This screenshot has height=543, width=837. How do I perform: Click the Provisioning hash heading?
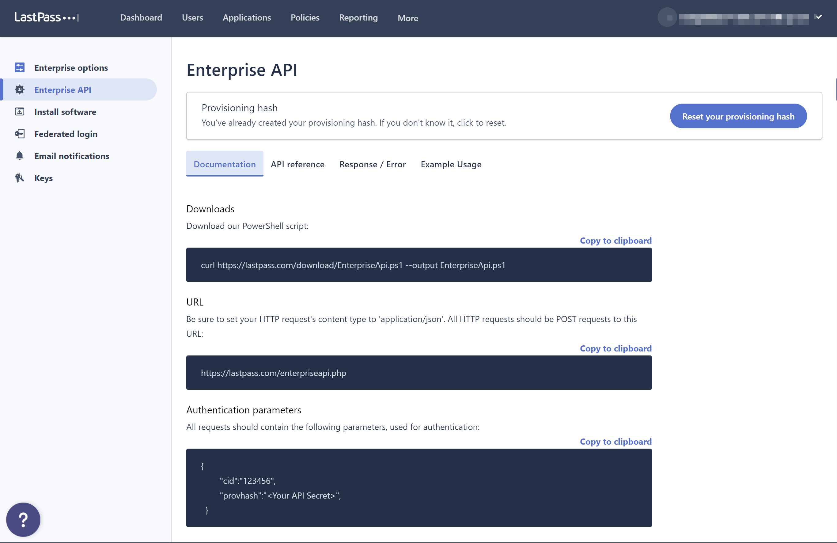pyautogui.click(x=240, y=108)
